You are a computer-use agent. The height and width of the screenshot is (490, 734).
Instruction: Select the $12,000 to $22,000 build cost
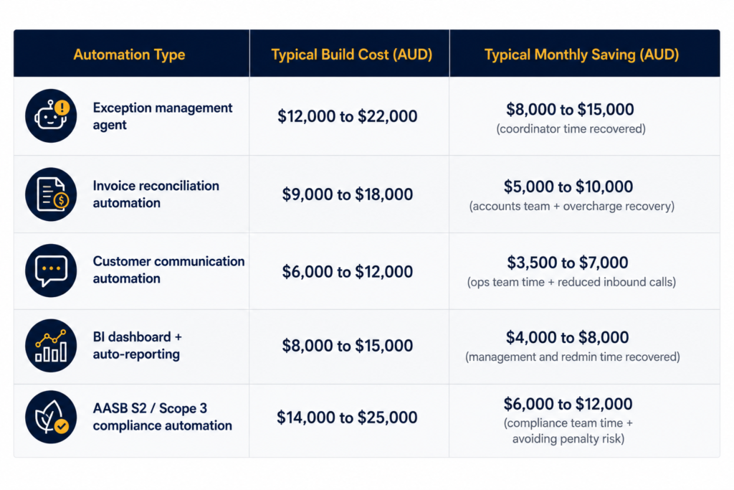click(x=348, y=116)
